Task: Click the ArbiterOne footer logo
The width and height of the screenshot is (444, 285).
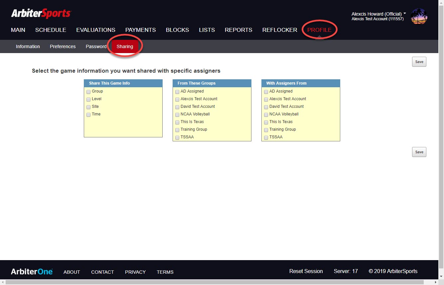Action: 32,272
